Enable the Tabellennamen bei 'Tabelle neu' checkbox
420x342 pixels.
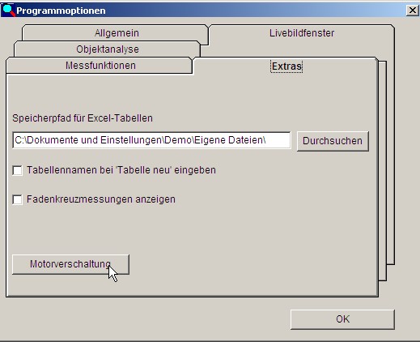pyautogui.click(x=18, y=170)
